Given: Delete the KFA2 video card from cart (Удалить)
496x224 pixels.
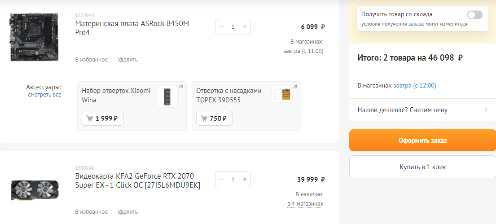Looking at the screenshot, I should [x=127, y=212].
